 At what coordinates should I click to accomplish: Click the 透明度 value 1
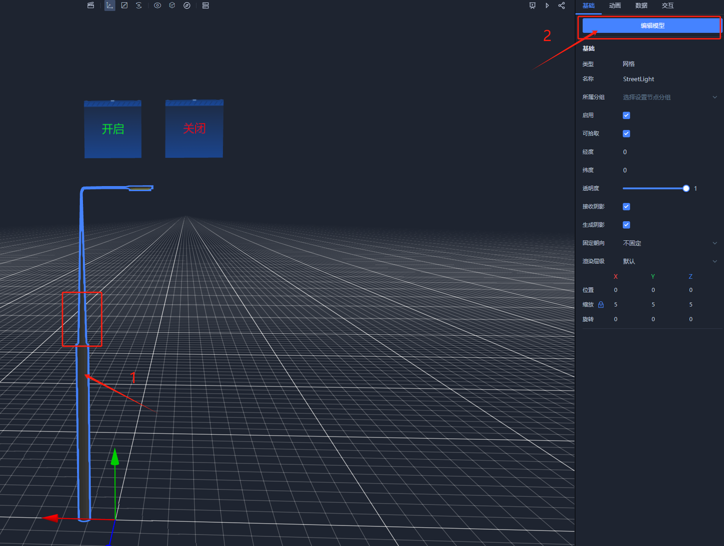pyautogui.click(x=695, y=188)
